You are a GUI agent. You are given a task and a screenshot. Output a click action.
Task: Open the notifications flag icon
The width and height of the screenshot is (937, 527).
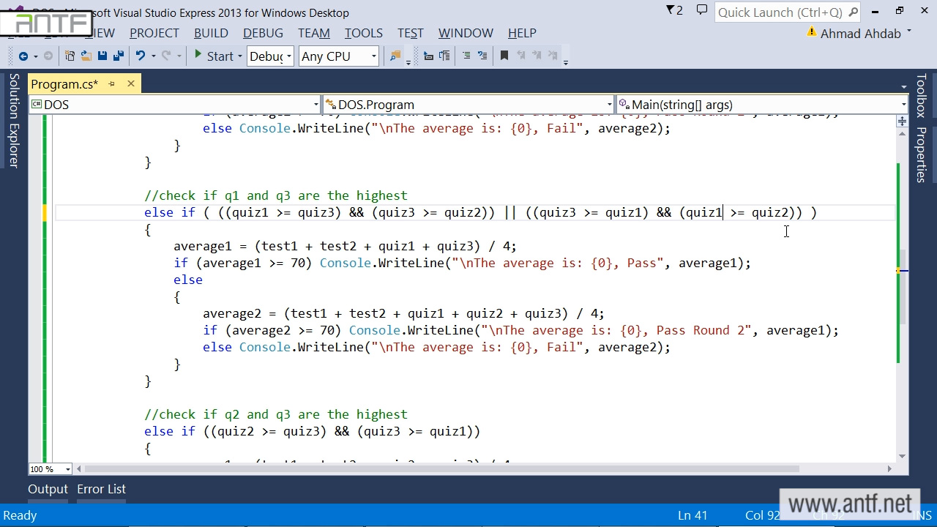tap(673, 11)
